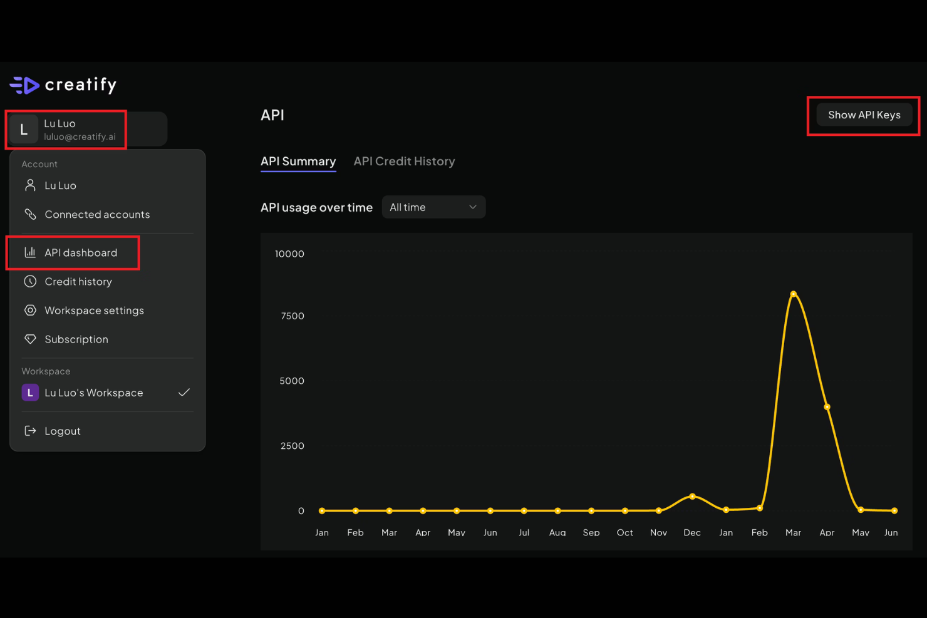Click the person icon beside Lu Luo

pyautogui.click(x=30, y=185)
